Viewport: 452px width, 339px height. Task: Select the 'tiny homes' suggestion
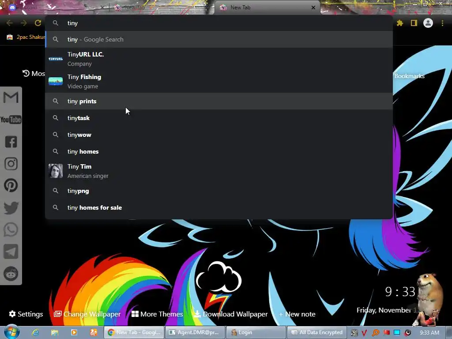point(219,151)
